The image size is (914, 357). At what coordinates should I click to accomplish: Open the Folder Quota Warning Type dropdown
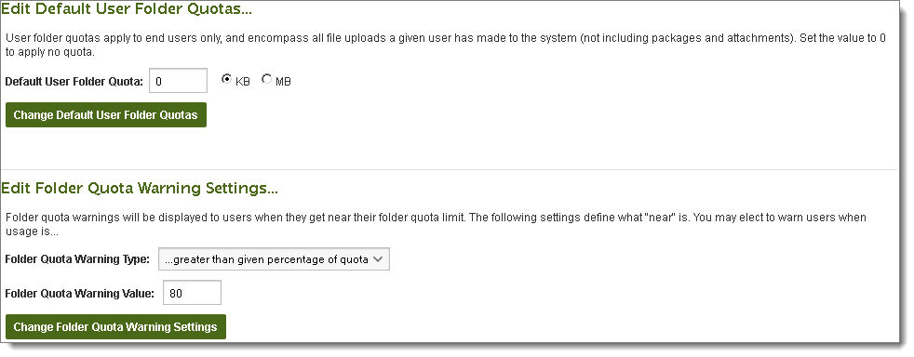tap(274, 259)
